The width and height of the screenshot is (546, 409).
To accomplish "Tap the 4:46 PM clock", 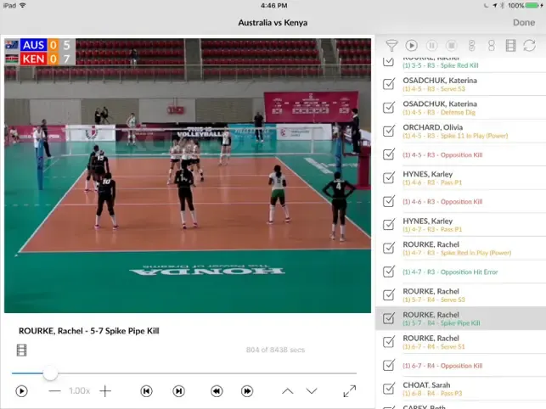I will [x=274, y=5].
